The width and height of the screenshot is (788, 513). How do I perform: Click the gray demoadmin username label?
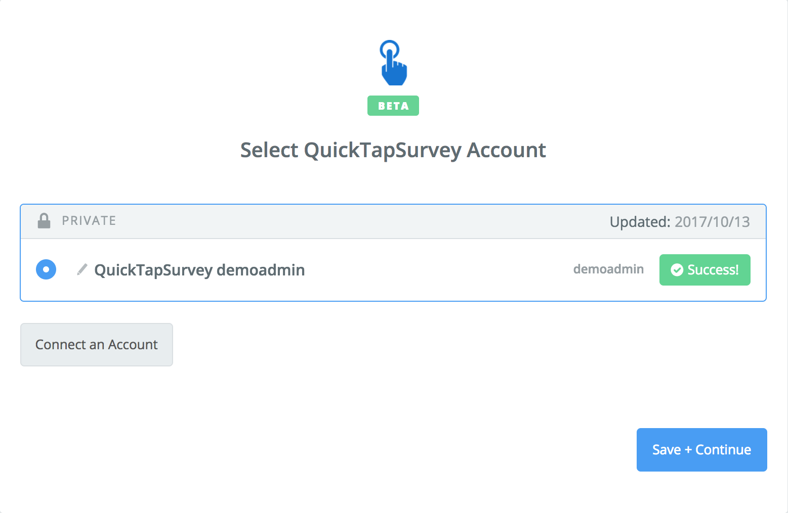click(x=608, y=269)
